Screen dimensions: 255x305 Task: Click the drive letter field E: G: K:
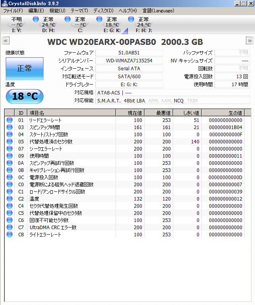(129, 85)
